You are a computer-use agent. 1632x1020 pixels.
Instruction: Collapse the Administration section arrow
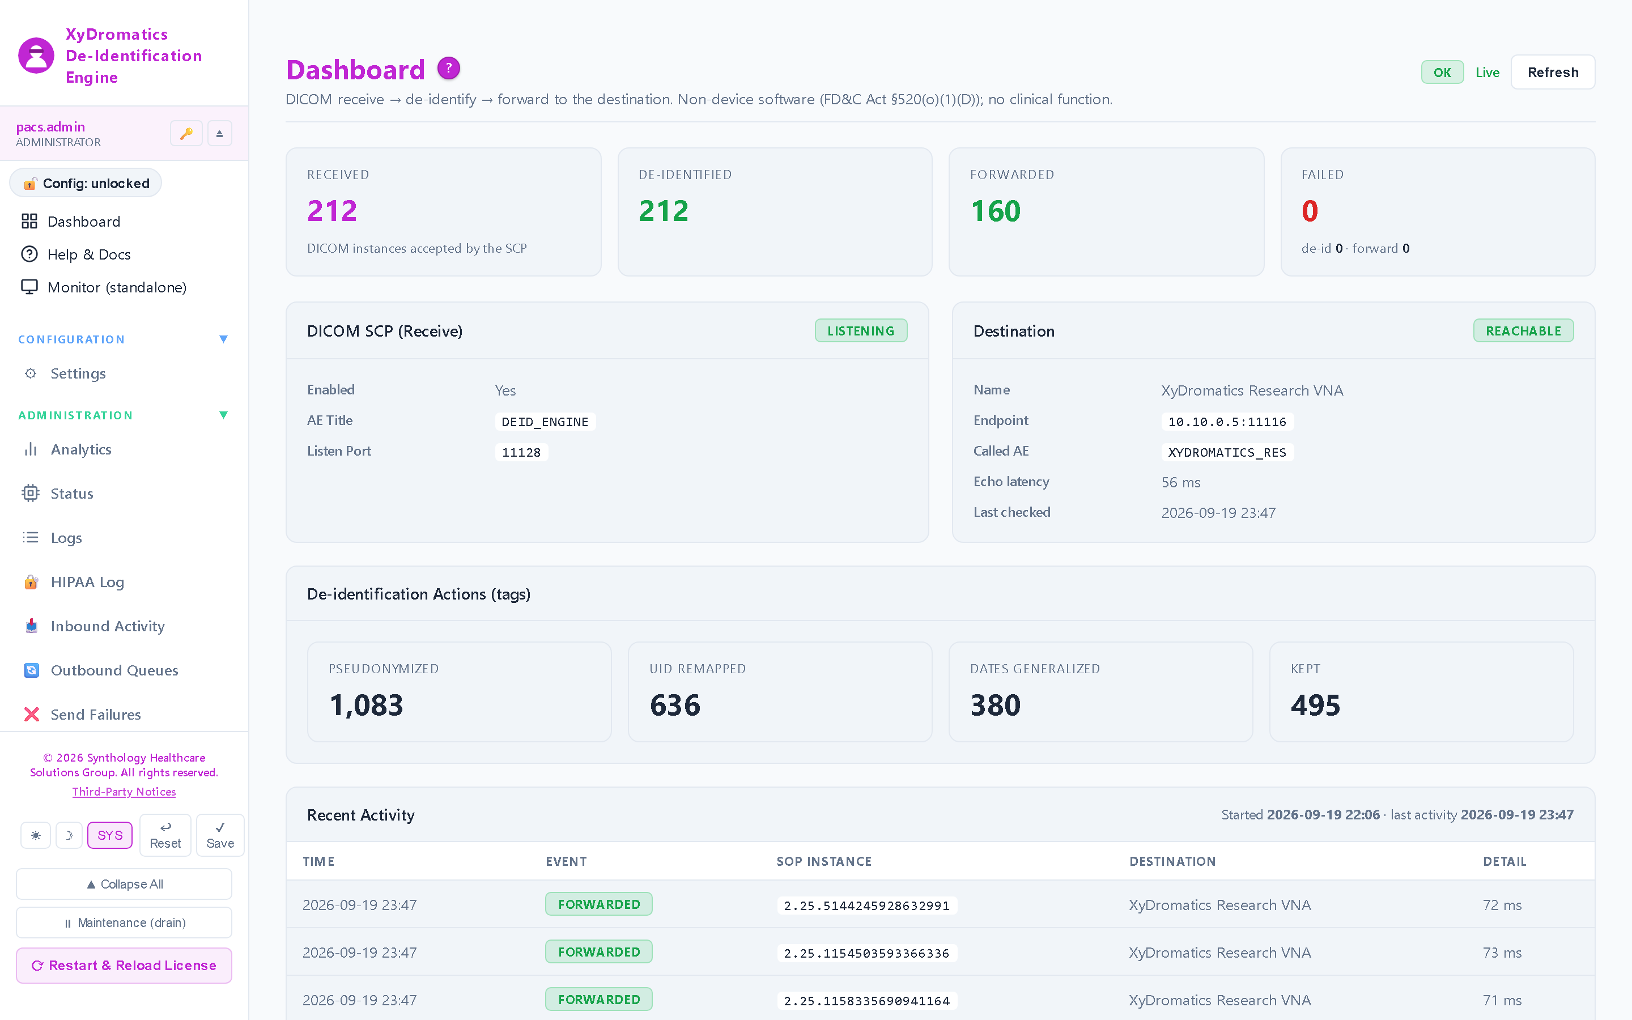[x=224, y=415]
